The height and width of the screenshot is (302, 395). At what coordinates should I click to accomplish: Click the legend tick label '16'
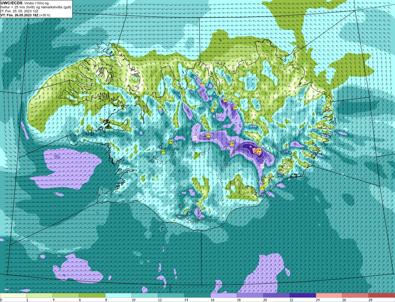tap(212, 300)
